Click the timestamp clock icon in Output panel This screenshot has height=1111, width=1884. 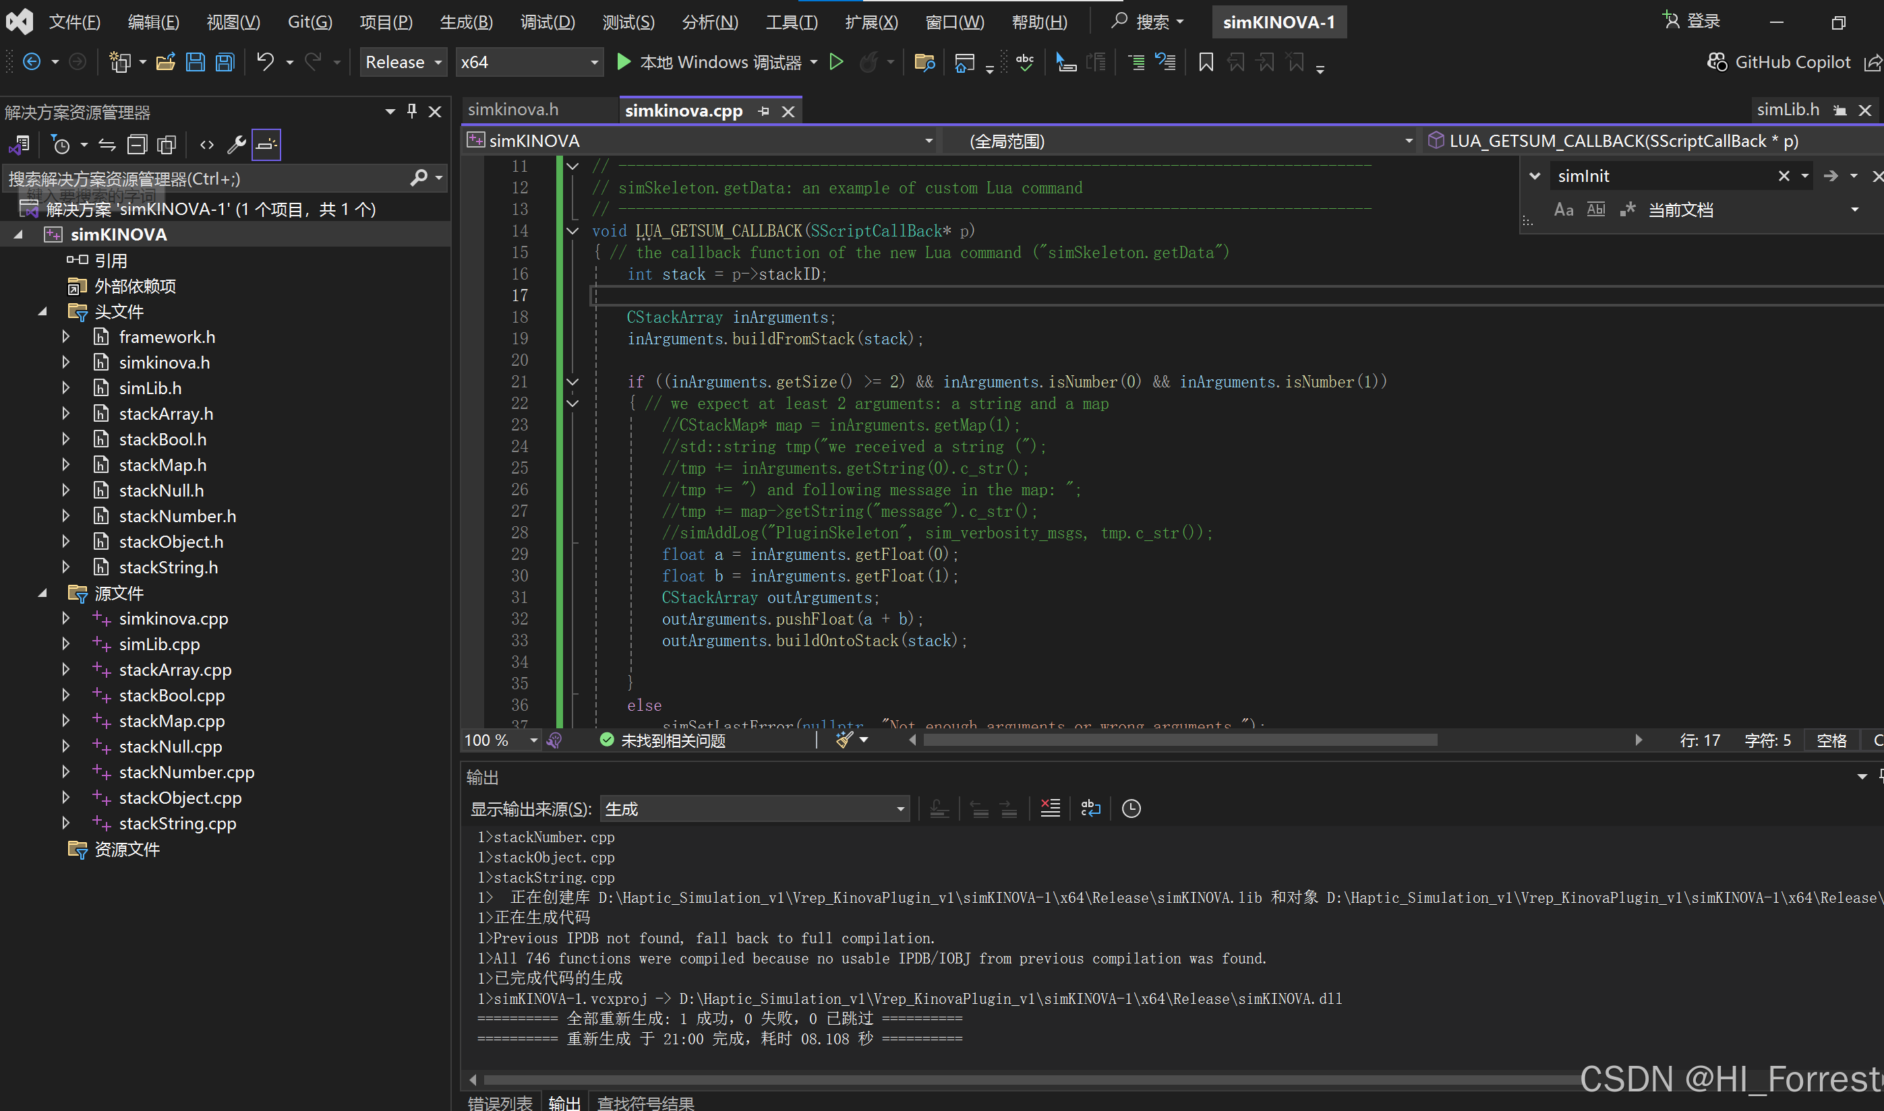tap(1131, 808)
